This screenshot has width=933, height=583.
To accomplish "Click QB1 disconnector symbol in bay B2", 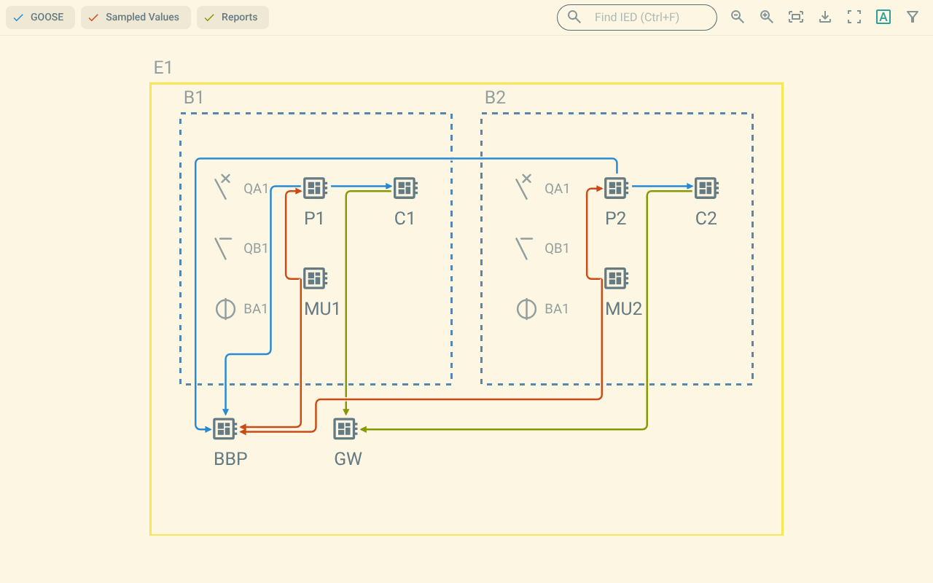I will click(x=524, y=248).
